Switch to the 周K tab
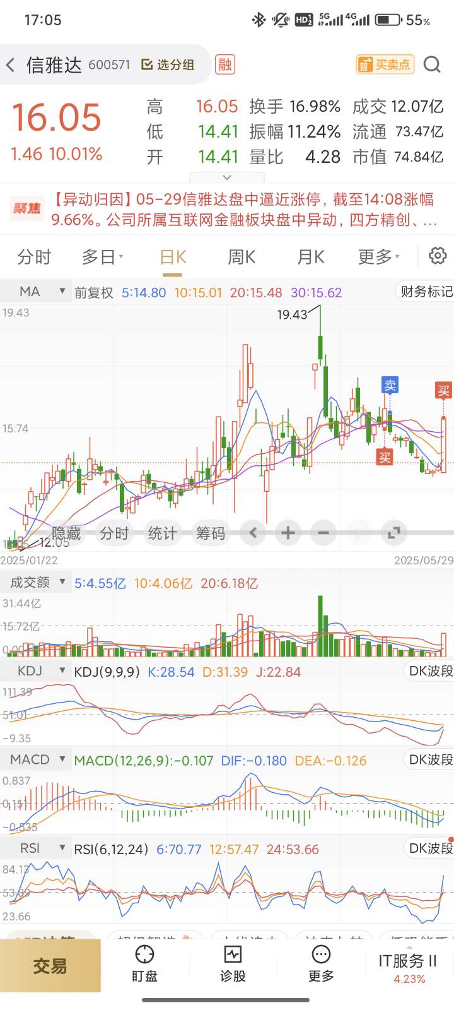The height and width of the screenshot is (1010, 454). (242, 257)
